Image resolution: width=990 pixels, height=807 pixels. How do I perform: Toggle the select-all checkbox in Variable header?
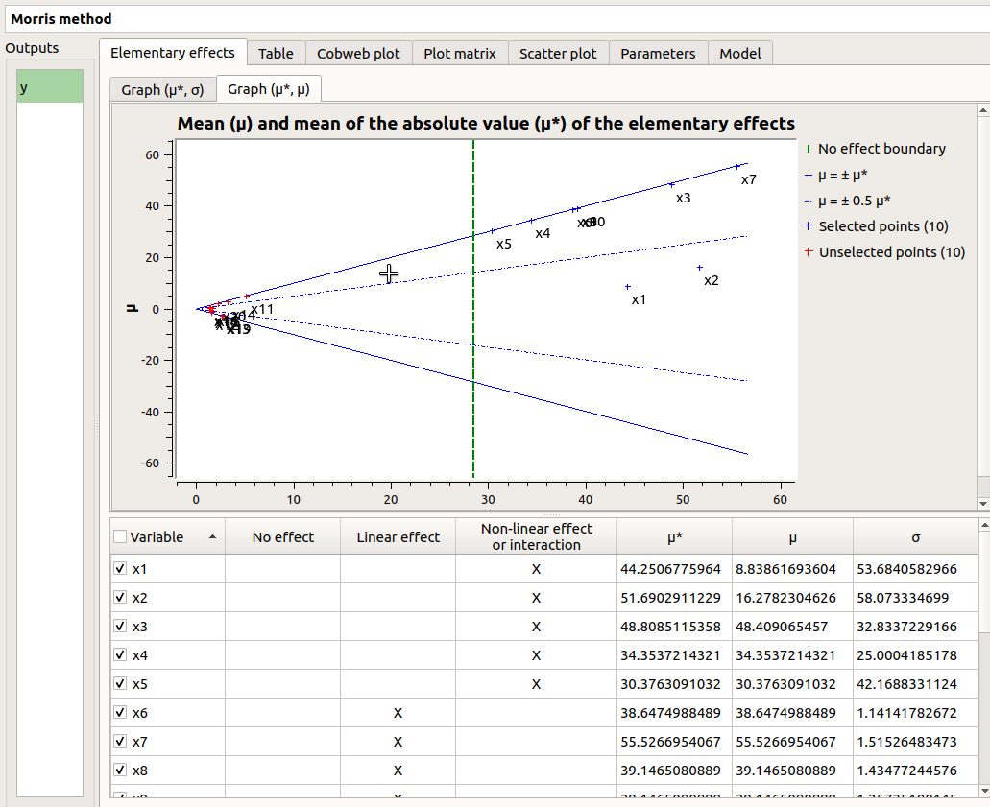coord(119,536)
